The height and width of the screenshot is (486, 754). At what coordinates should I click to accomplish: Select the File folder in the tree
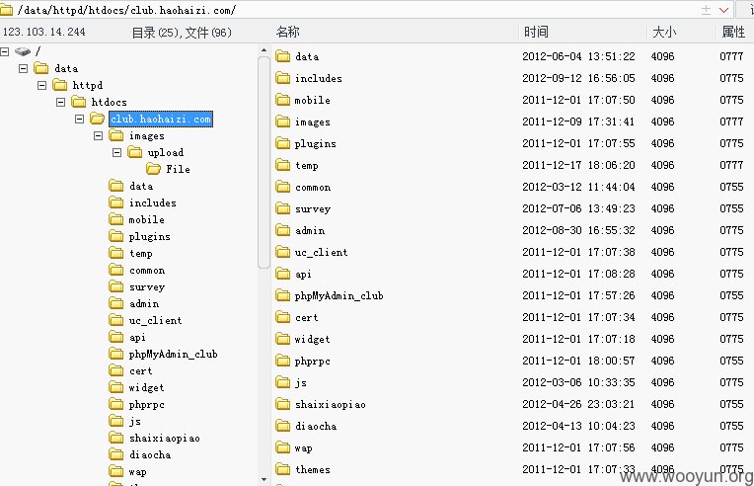(x=178, y=169)
